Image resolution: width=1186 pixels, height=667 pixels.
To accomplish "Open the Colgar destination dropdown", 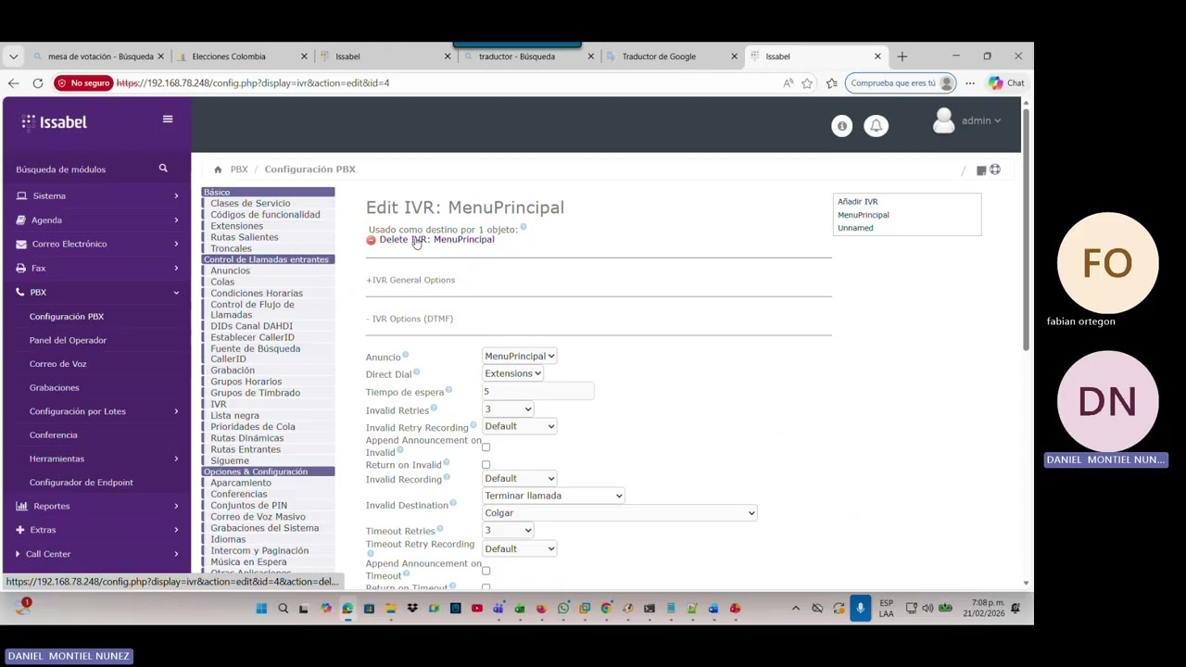I will tap(619, 513).
